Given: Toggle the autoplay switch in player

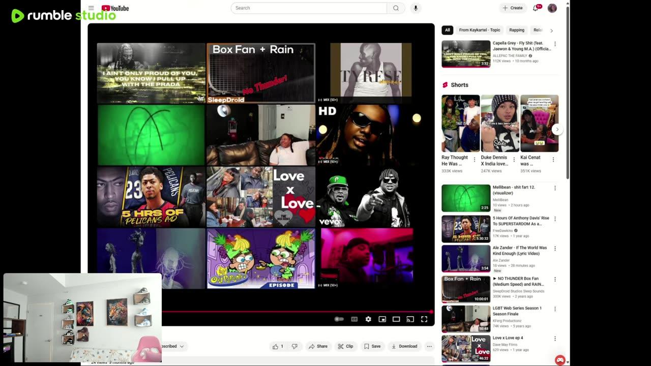Looking at the screenshot, I should point(339,319).
